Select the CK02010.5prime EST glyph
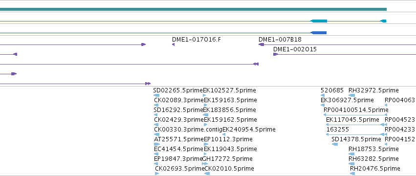This screenshot has height=176, width=416. [207, 174]
